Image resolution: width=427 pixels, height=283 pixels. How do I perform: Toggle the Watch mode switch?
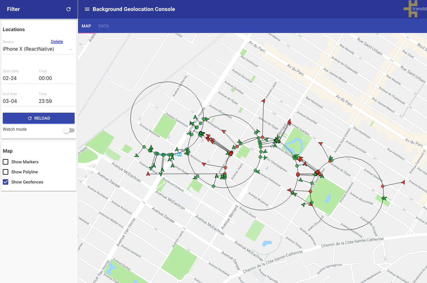[x=69, y=130]
